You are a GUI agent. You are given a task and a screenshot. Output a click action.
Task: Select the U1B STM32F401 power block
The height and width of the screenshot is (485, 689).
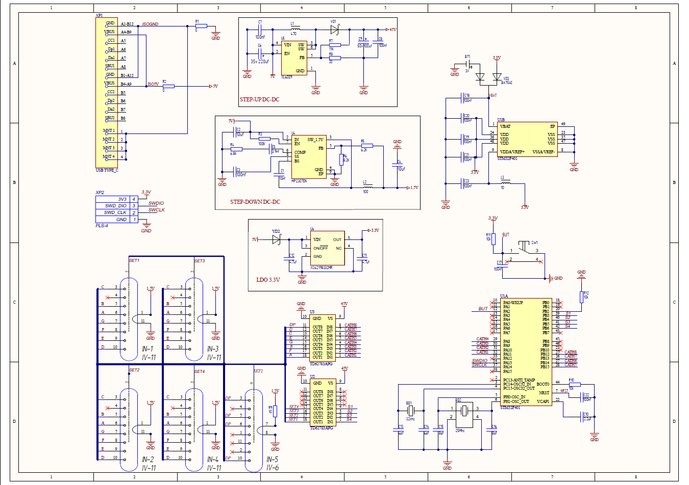tap(528, 139)
